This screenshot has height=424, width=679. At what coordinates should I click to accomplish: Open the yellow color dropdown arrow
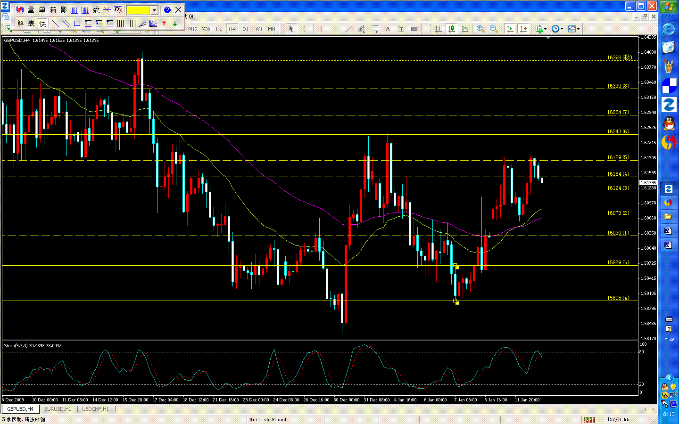pyautogui.click(x=154, y=10)
